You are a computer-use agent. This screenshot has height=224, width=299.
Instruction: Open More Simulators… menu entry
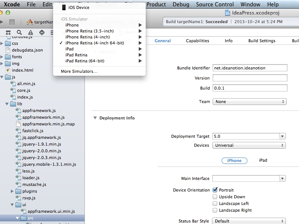pyautogui.click(x=99, y=71)
